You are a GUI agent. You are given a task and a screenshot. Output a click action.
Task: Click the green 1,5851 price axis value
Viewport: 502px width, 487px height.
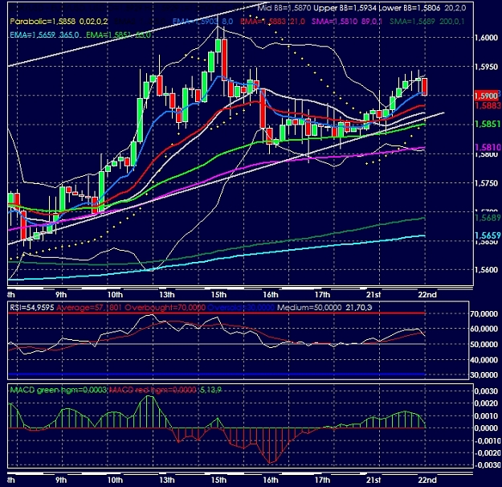click(488, 124)
